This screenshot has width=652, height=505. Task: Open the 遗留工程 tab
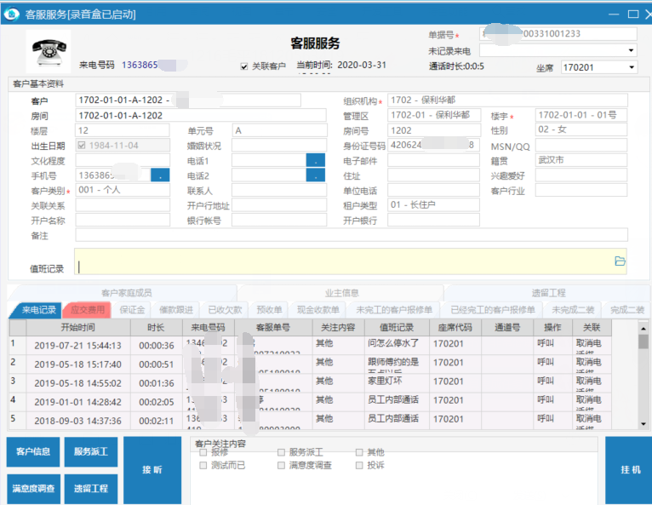point(548,293)
